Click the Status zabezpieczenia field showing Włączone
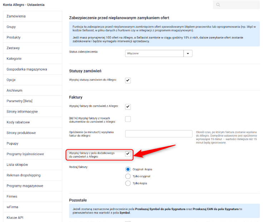263x222 pixels. tap(154, 53)
